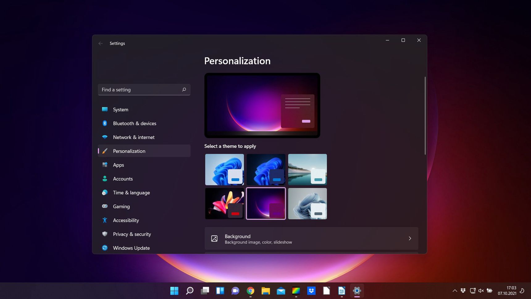The width and height of the screenshot is (531, 299).
Task: Open File Explorer from the taskbar
Action: 265,291
